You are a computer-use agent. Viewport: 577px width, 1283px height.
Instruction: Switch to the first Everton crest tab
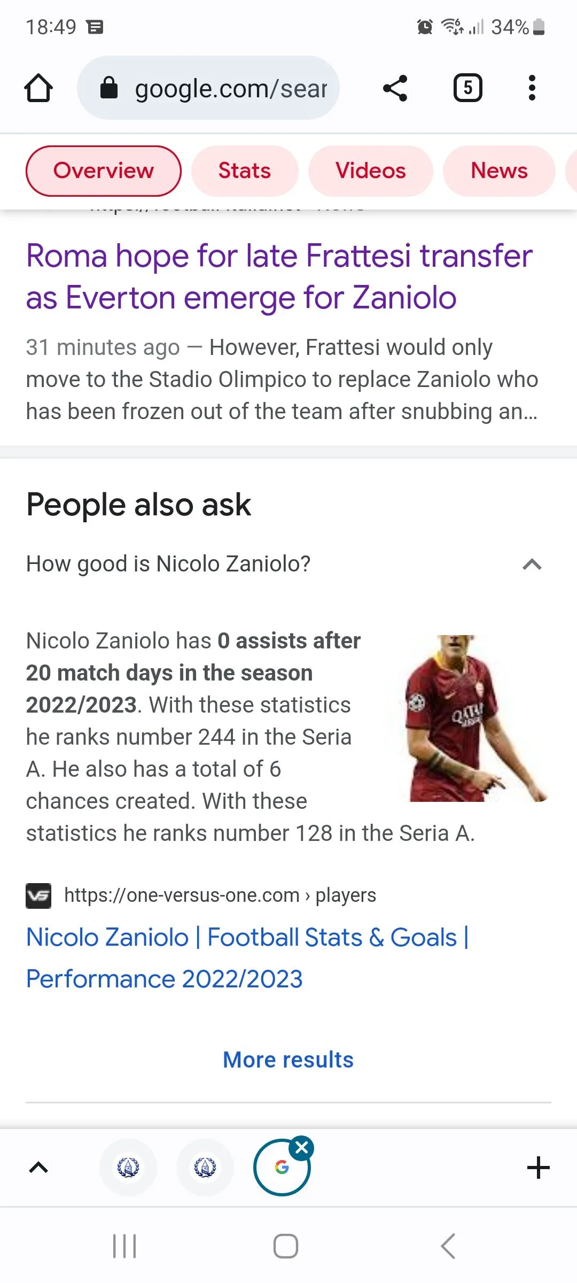[x=128, y=1168]
